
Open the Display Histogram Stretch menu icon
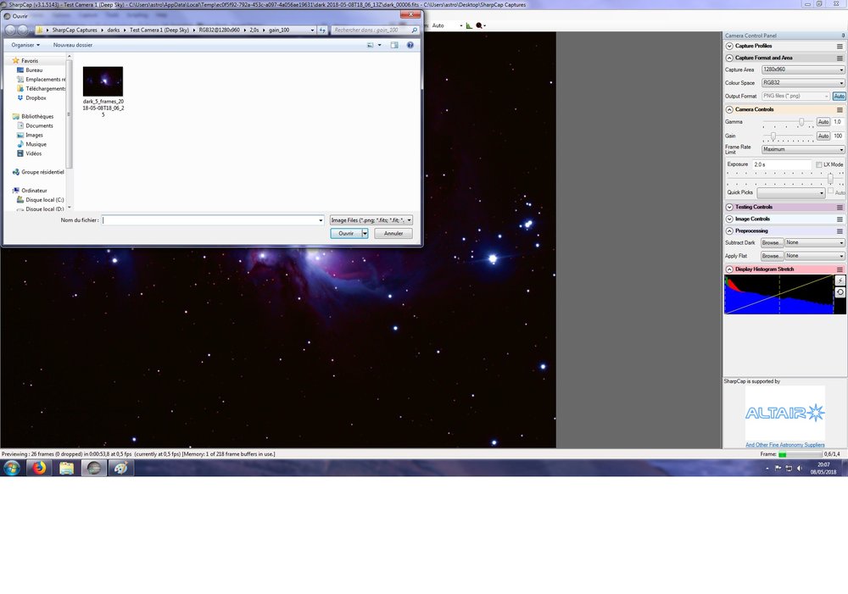coord(840,269)
